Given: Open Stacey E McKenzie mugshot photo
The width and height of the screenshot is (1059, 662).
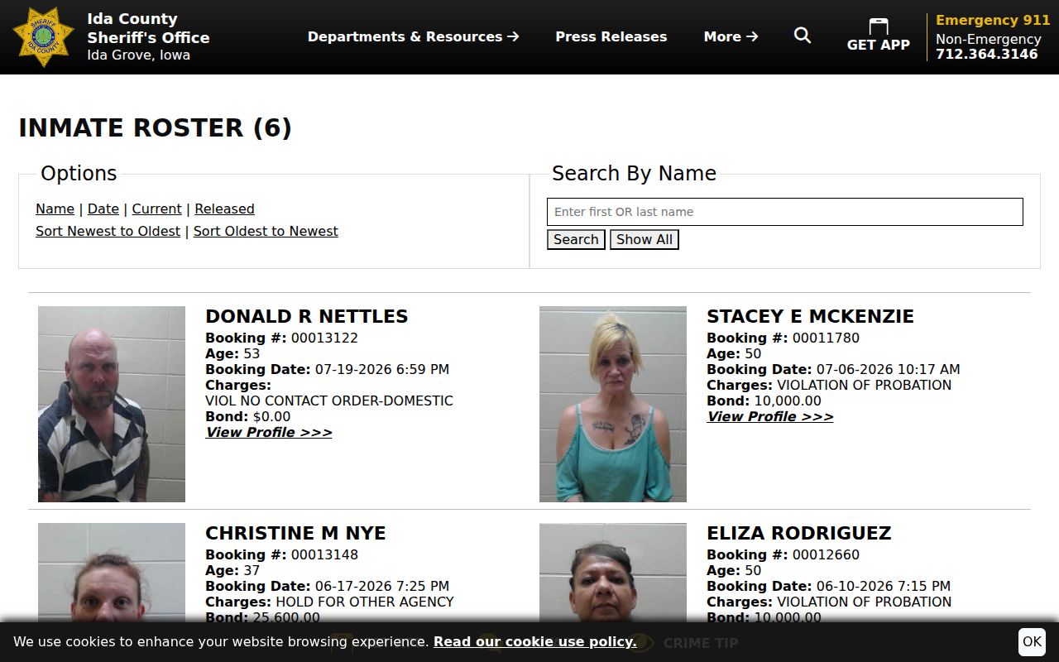Looking at the screenshot, I should (x=613, y=404).
